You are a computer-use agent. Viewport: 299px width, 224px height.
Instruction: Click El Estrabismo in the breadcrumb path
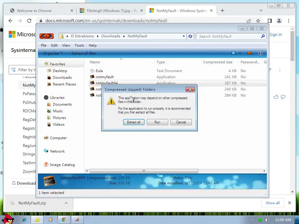[82, 36]
